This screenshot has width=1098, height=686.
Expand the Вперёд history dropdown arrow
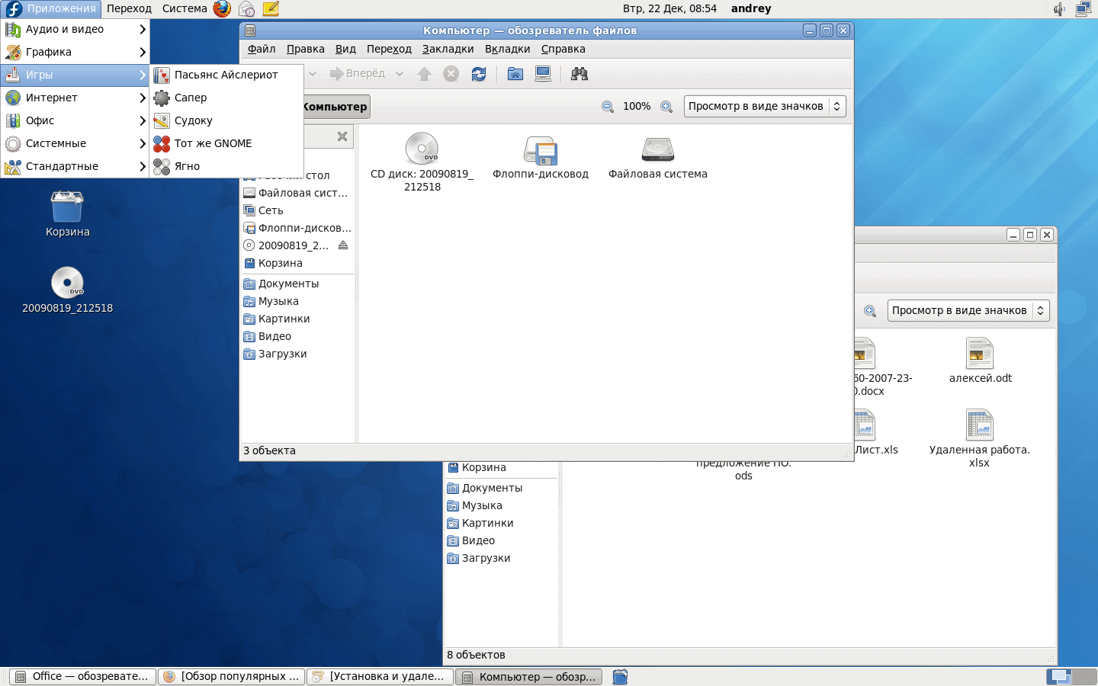400,74
